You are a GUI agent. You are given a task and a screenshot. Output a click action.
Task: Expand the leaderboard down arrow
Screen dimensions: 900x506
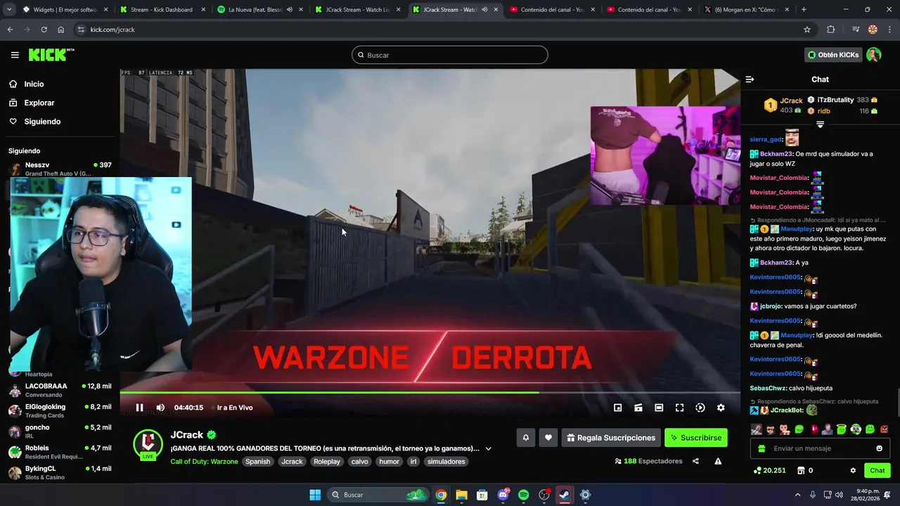point(820,124)
